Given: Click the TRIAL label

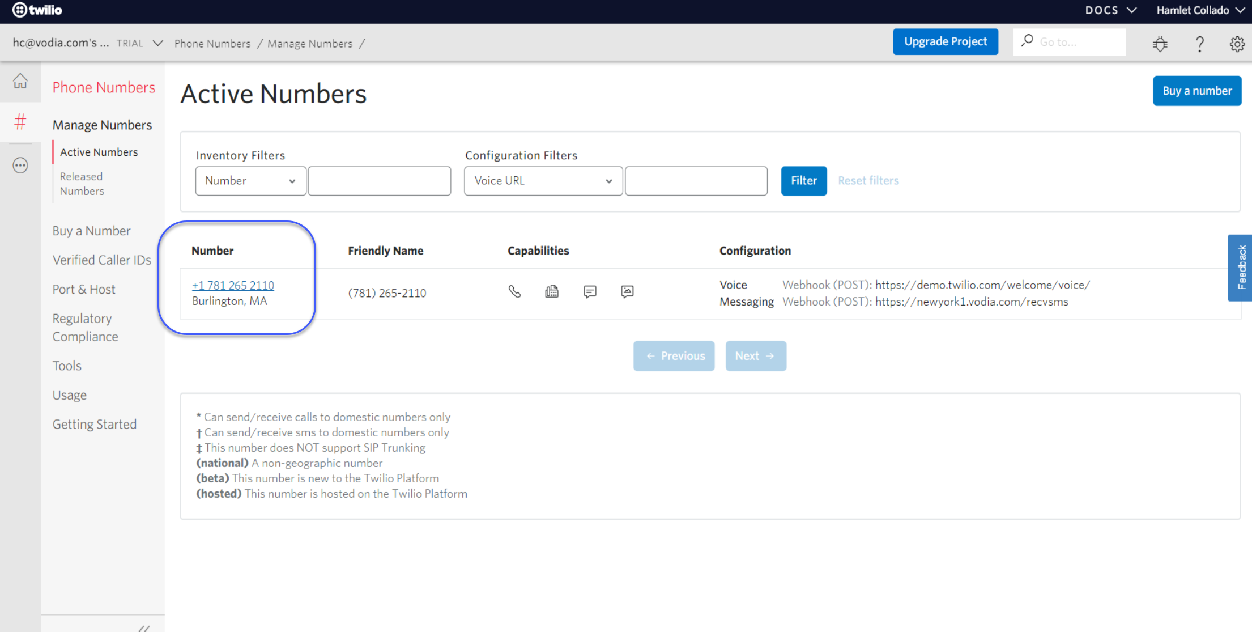Looking at the screenshot, I should click(x=130, y=43).
